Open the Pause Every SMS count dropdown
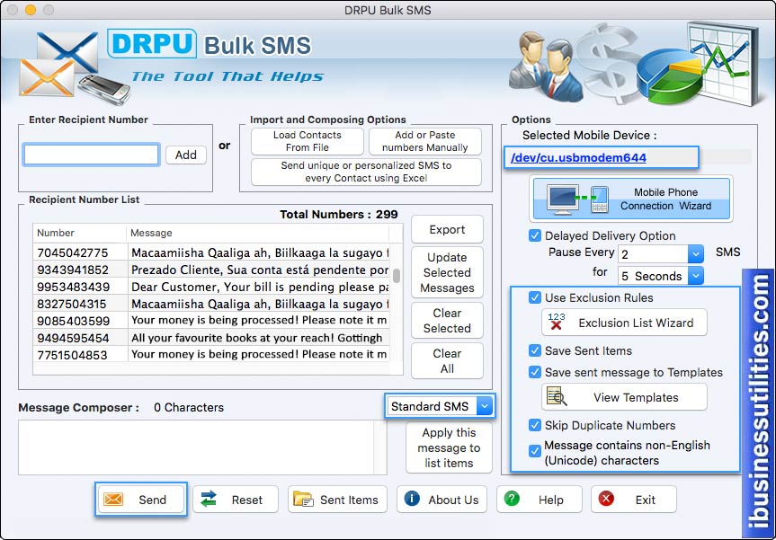Screen dimensions: 776x540 click(695, 254)
